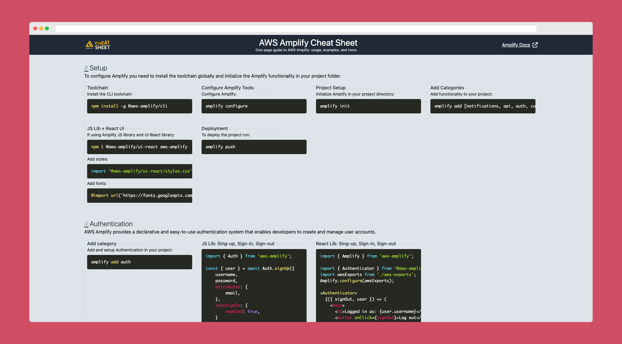Click the npm install -g @aws-amplify/cli code block
Viewport: 622px width, 344px height.
(140, 106)
